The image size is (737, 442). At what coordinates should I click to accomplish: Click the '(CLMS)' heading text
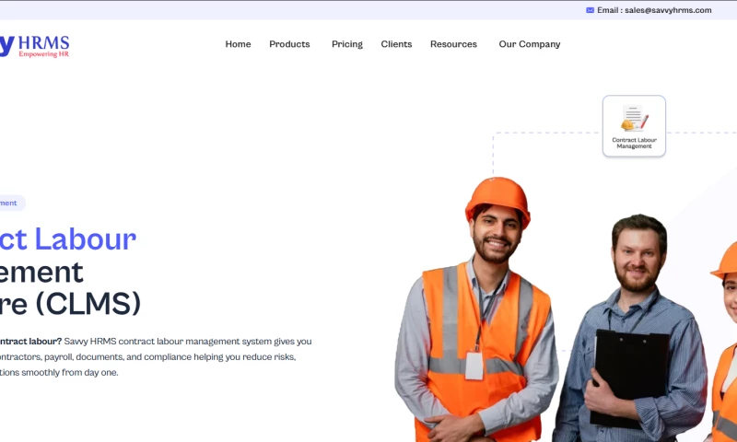pos(88,304)
